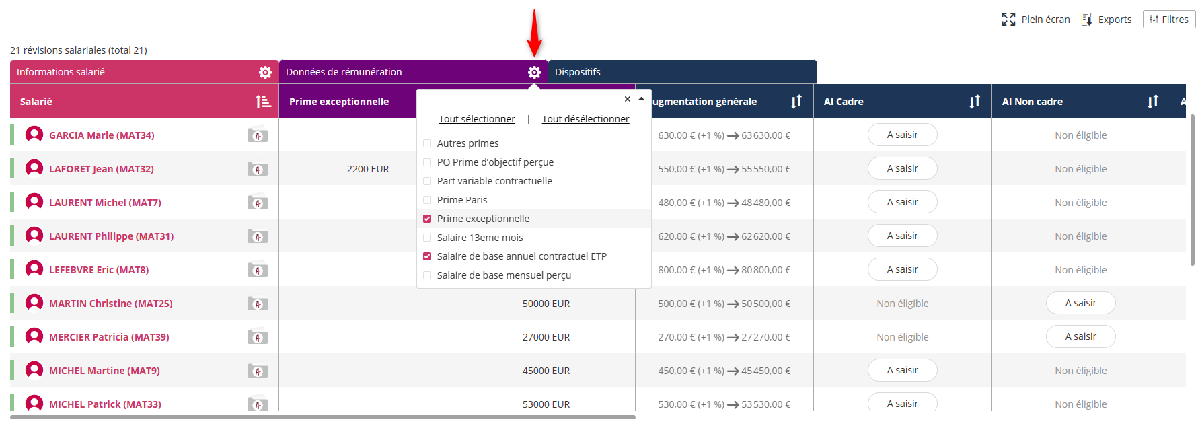Open the Exports menu

[1107, 20]
